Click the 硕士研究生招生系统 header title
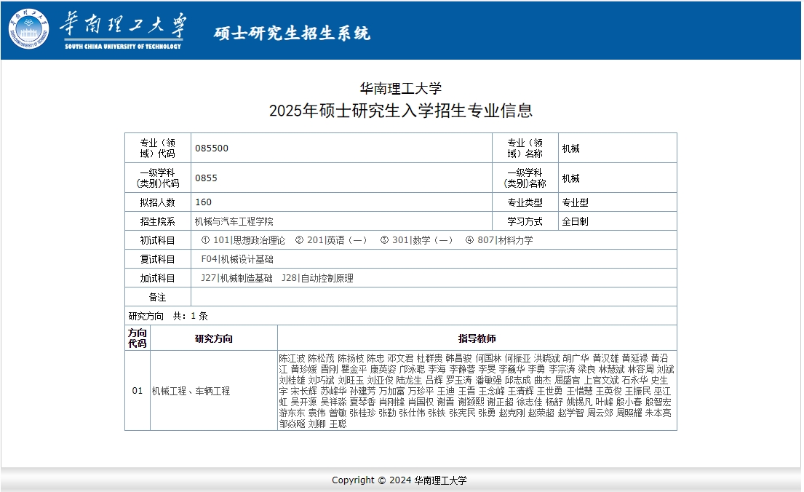Image resolution: width=804 pixels, height=492 pixels. 292,33
